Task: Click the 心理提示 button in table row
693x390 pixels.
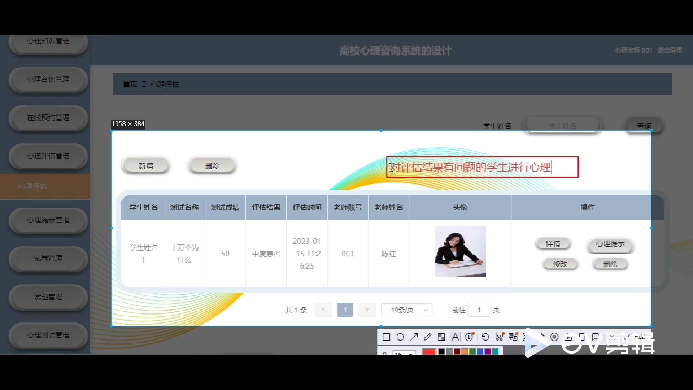Action: coord(610,244)
